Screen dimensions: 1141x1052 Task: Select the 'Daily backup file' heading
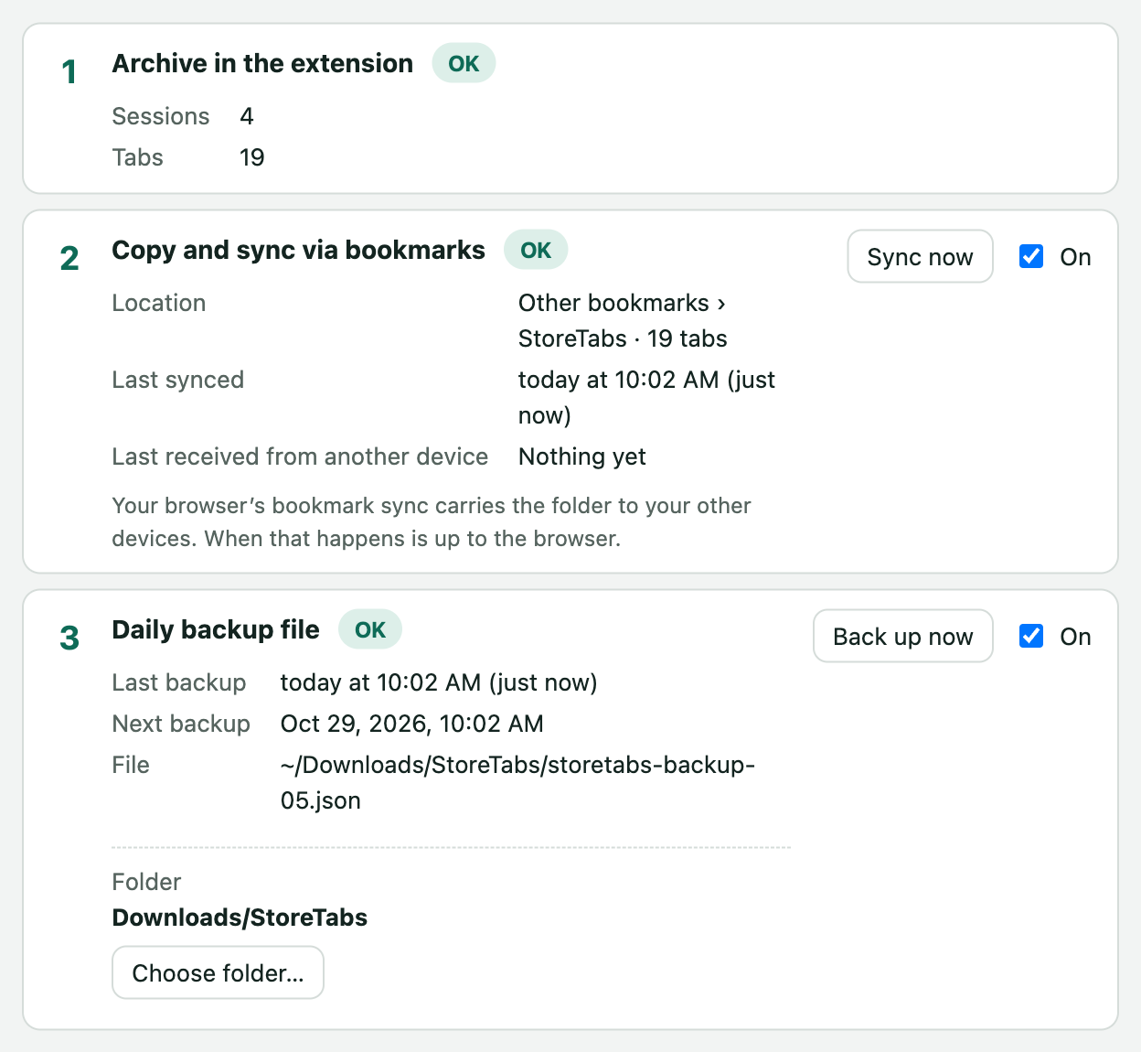216,629
